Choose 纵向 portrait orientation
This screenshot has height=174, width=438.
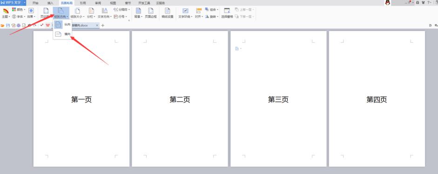(x=62, y=25)
